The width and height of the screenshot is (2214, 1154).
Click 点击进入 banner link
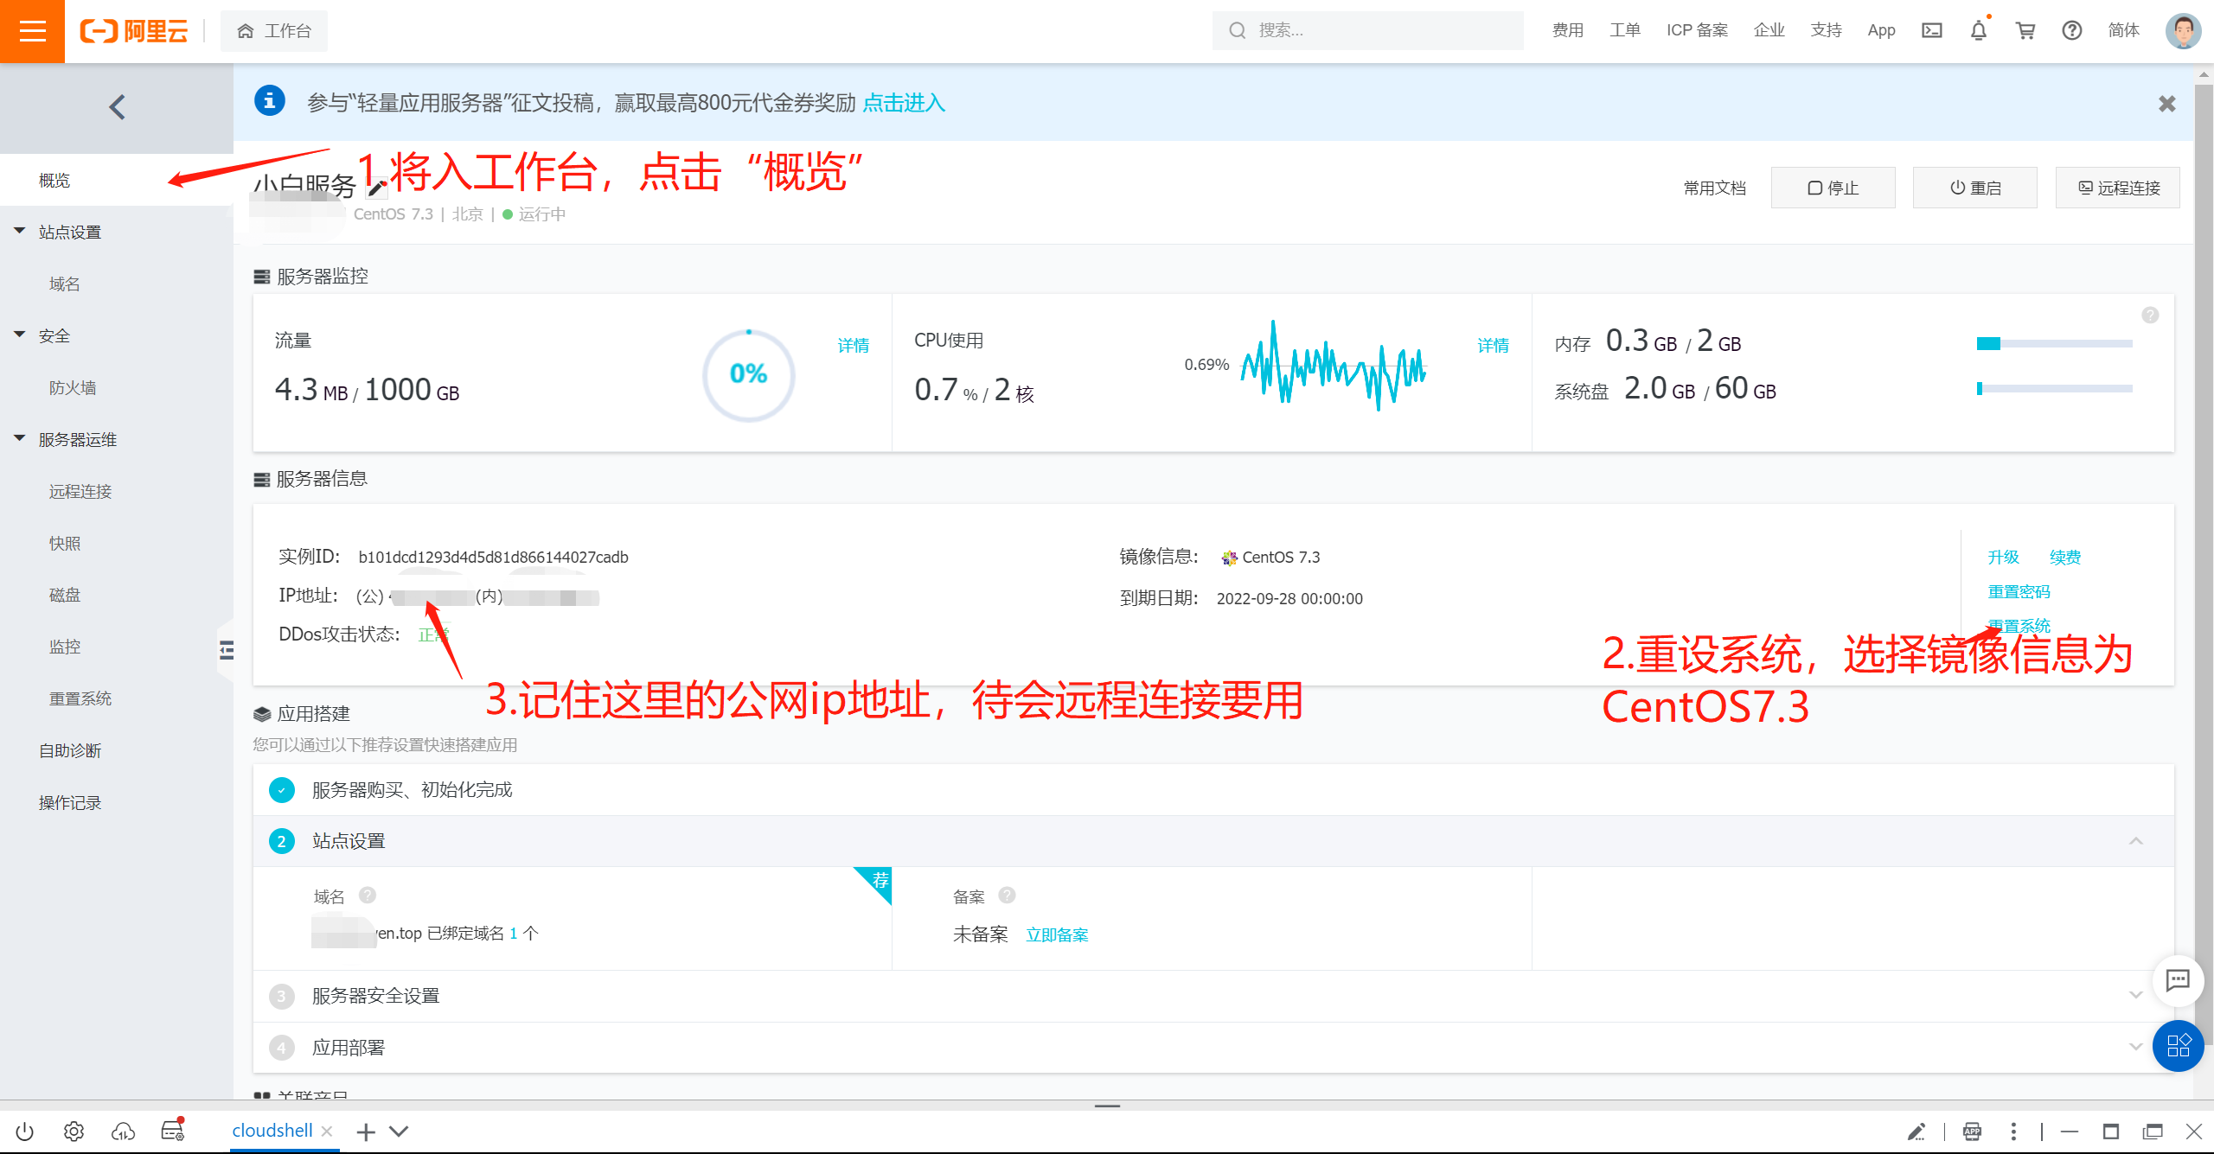click(x=904, y=103)
